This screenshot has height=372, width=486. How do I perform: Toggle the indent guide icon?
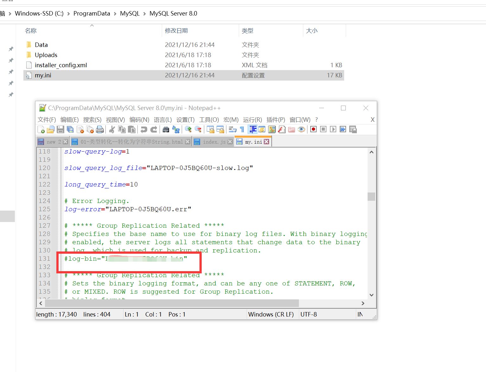click(x=253, y=129)
